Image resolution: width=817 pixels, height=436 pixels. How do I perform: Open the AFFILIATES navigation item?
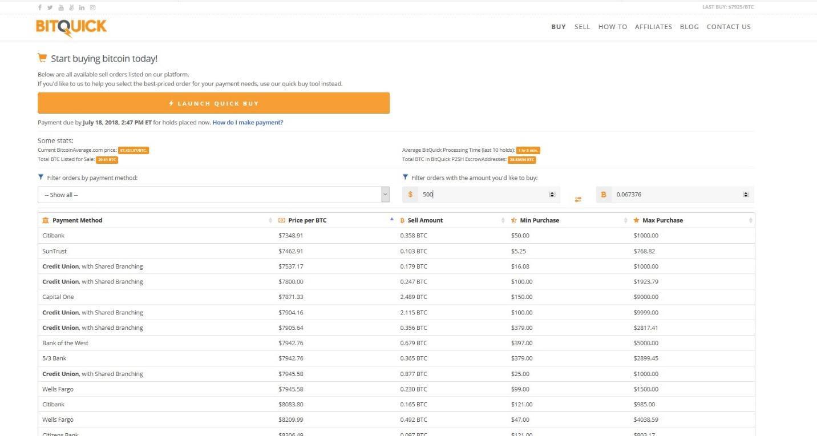click(x=653, y=27)
